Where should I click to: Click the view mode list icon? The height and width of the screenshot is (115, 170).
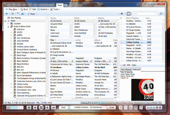click(x=122, y=14)
